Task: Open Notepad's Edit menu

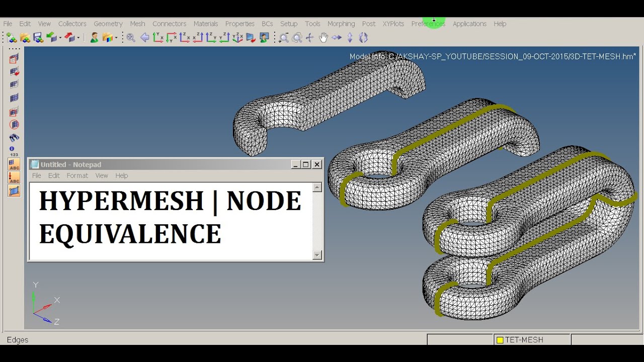Action: (x=54, y=175)
